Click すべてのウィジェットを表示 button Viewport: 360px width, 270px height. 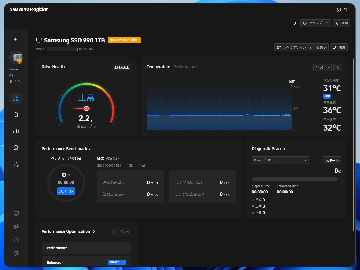301,47
